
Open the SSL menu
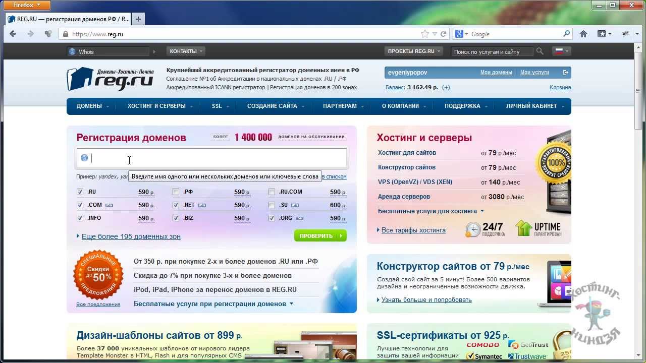(220, 106)
